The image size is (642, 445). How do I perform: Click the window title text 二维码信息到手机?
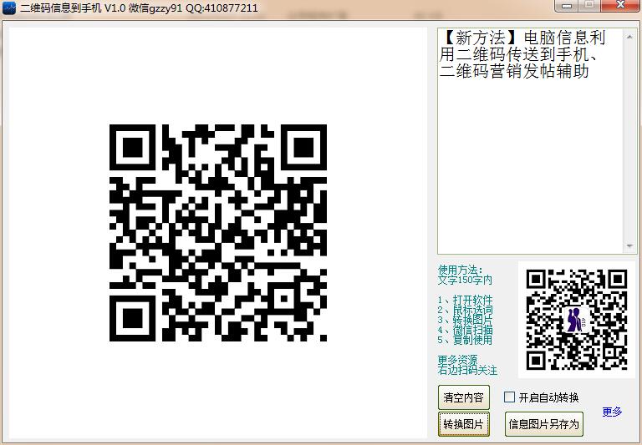click(x=60, y=8)
